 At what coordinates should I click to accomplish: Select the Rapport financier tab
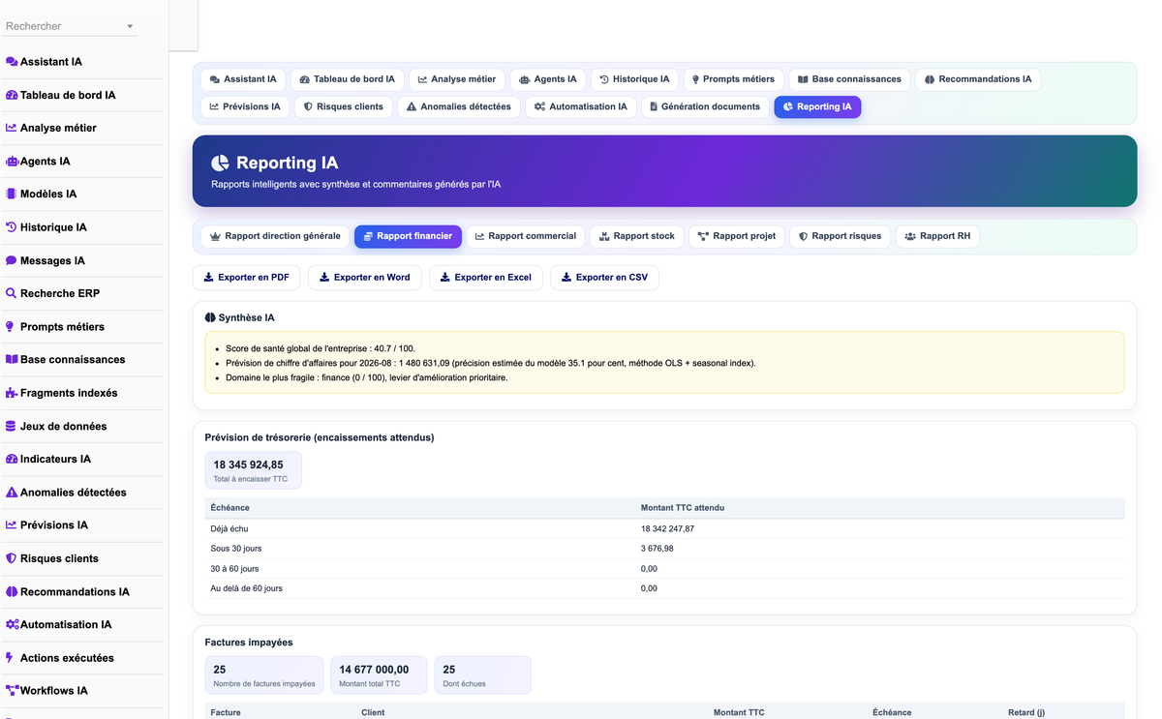[408, 236]
